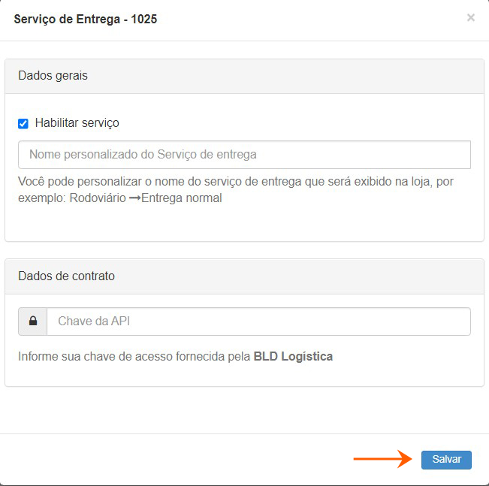Screen dimensions: 489x486
Task: Click the orange arrow pointing to Salvar
Action: tap(382, 459)
